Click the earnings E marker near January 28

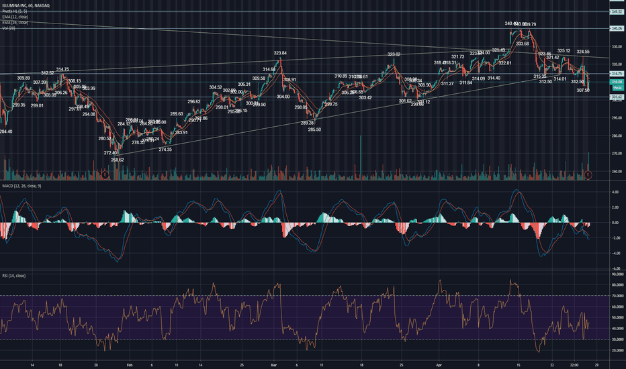[x=105, y=174]
